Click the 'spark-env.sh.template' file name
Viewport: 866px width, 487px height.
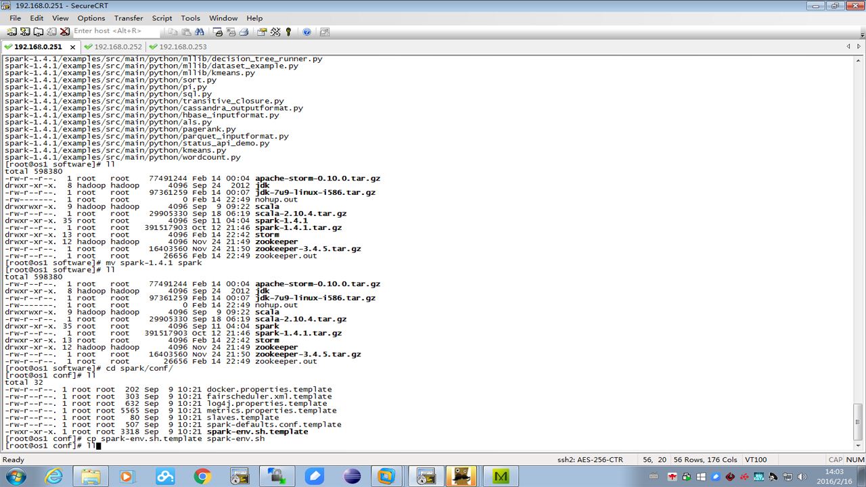257,432
